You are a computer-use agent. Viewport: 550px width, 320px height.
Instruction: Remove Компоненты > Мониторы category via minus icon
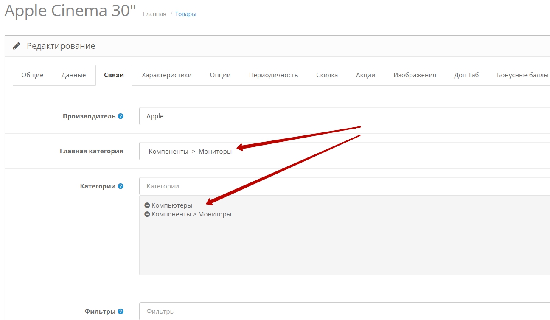pos(147,214)
